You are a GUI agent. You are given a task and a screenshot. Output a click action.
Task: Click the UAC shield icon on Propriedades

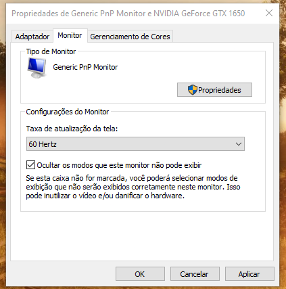click(x=193, y=90)
